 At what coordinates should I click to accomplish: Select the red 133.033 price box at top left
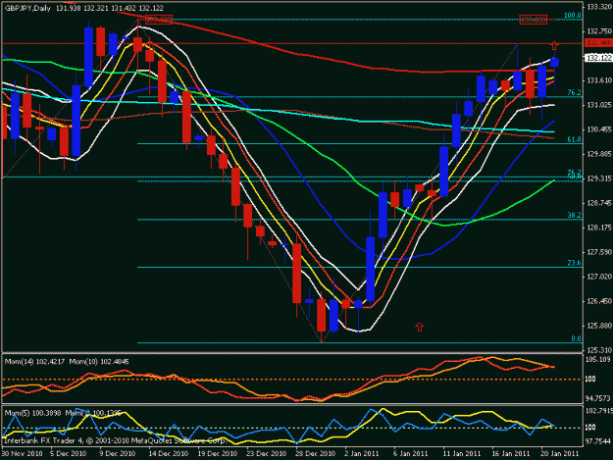159,20
